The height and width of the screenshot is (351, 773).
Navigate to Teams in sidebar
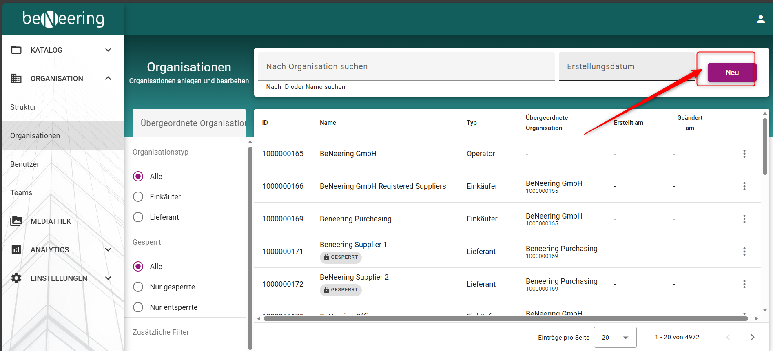pos(21,193)
